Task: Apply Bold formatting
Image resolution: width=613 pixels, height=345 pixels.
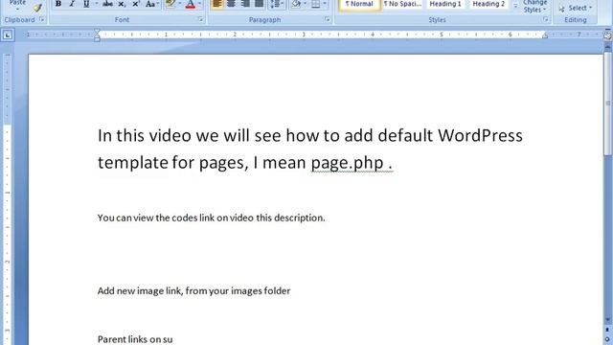Action: (58, 4)
